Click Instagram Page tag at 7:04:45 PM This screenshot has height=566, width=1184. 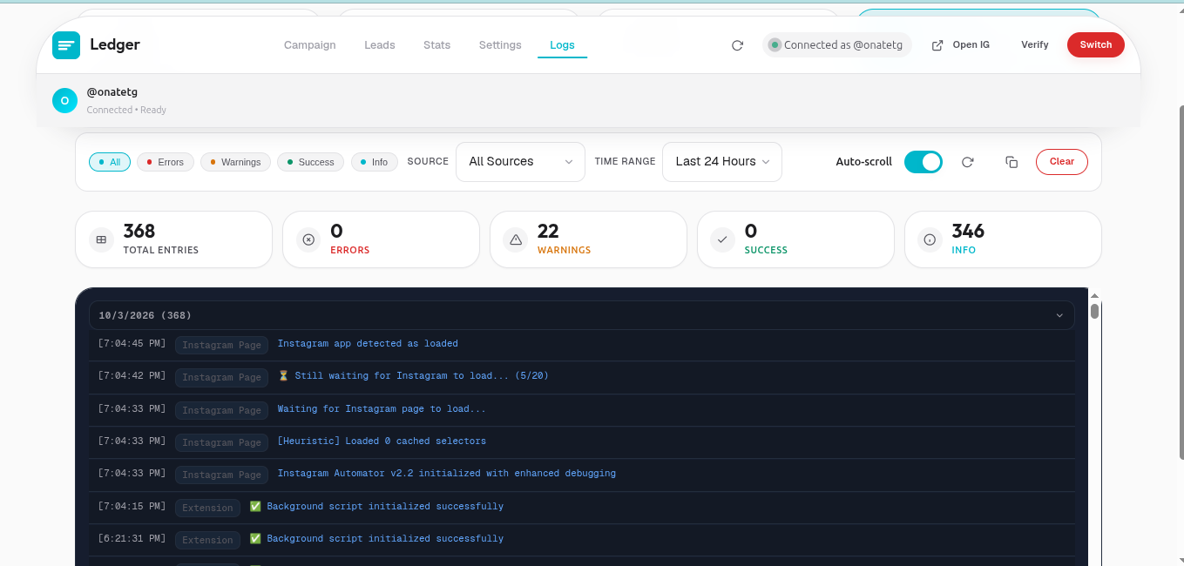pyautogui.click(x=221, y=346)
